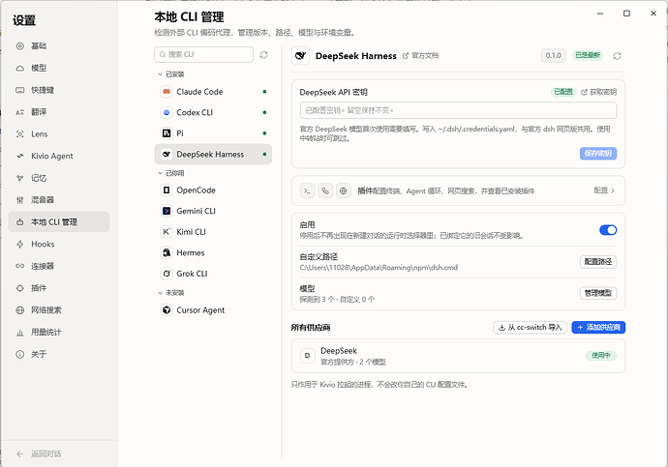
Task: Click the D avatar of DeepSeek provider
Action: 307,356
